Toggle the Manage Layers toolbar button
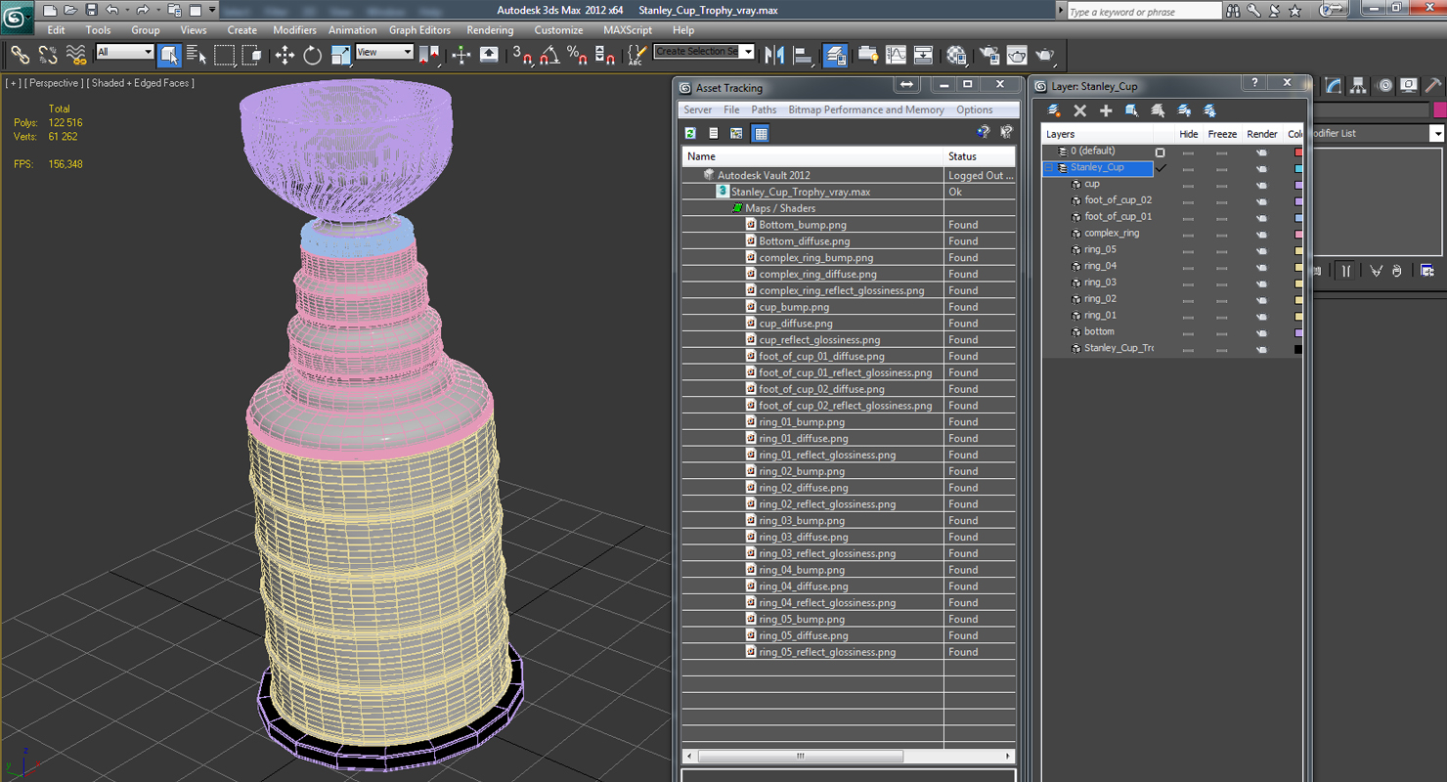The height and width of the screenshot is (782, 1447). coord(835,55)
